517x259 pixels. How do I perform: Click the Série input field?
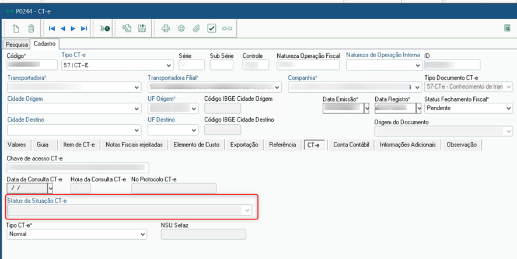pyautogui.click(x=191, y=65)
